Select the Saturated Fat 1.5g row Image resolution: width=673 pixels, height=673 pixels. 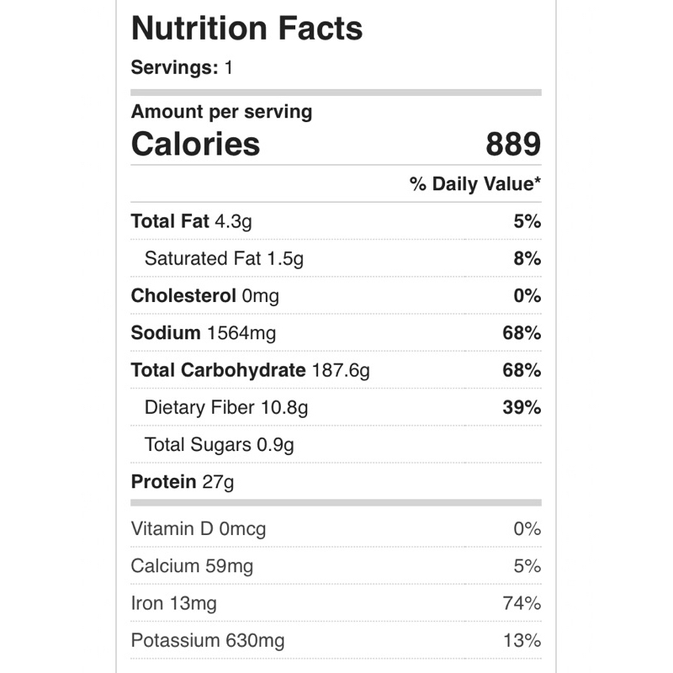[336, 258]
